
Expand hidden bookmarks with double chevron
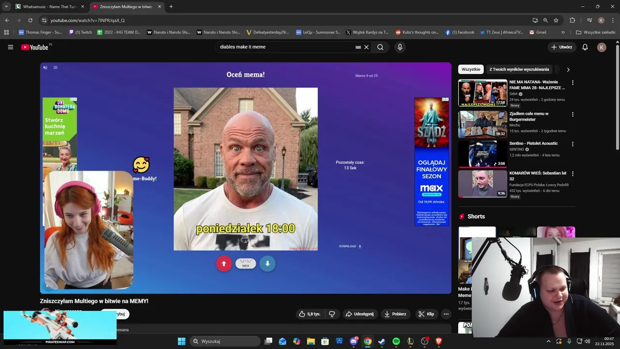[x=563, y=32]
